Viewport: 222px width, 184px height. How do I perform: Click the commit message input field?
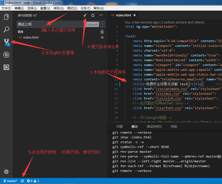click(x=61, y=24)
